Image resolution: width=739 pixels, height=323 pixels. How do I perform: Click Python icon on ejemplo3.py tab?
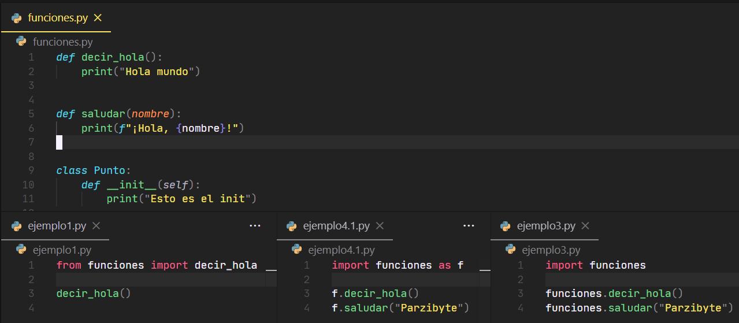(x=506, y=226)
